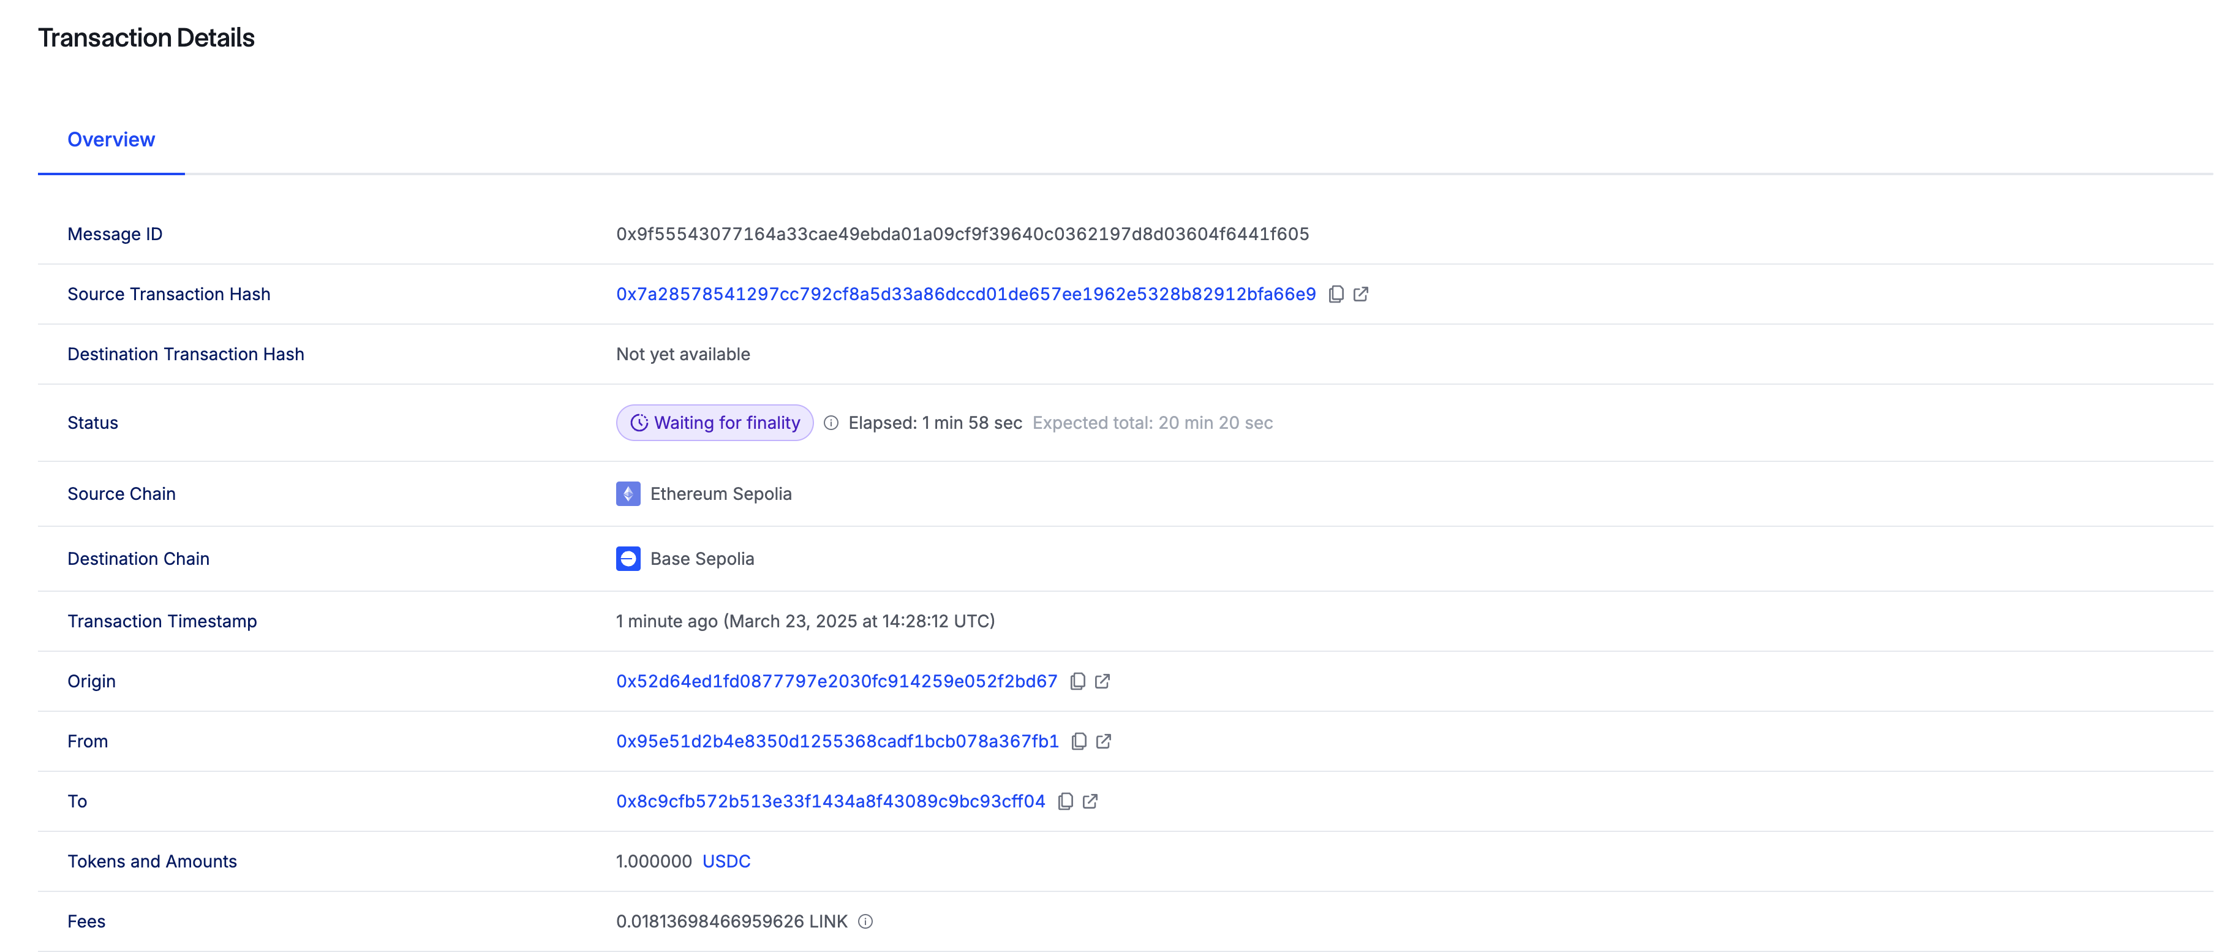Click the Waiting for finality status badge
This screenshot has width=2238, height=952.
(714, 423)
